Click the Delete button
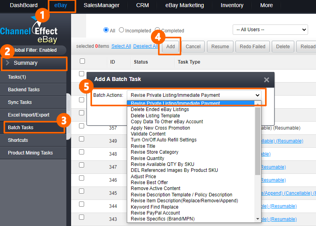This screenshot has width=316, height=226. coord(283,47)
